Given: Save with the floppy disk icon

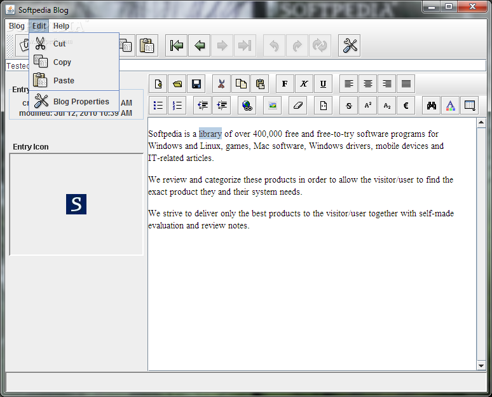Looking at the screenshot, I should [196, 84].
